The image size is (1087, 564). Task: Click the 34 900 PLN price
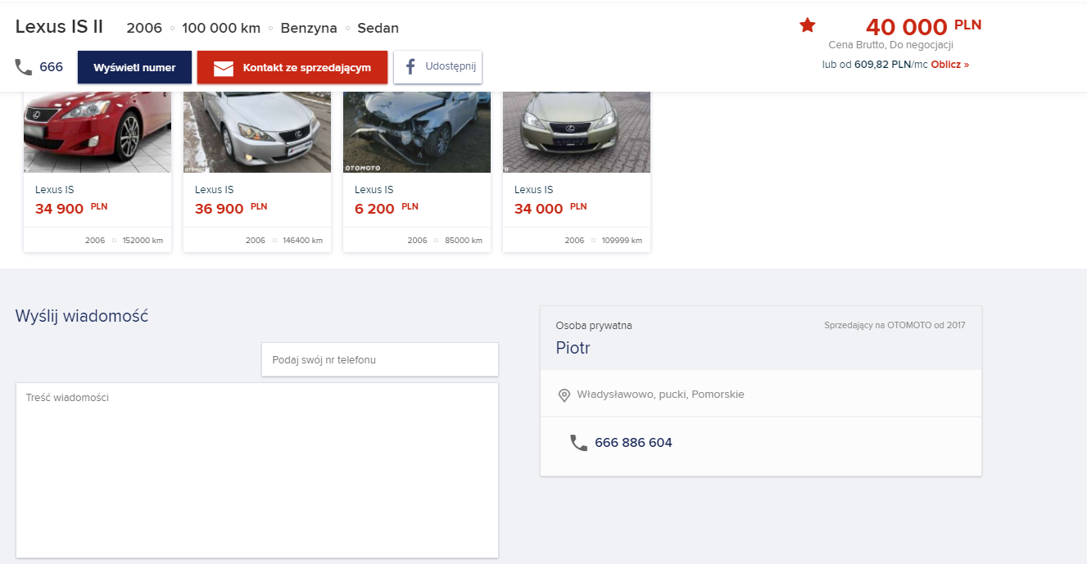click(x=71, y=209)
